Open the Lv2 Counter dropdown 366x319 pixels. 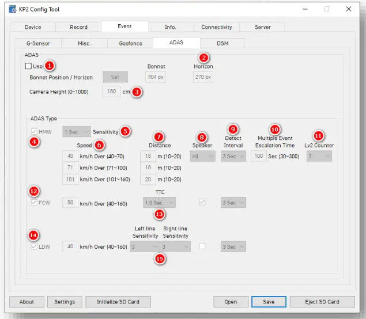(x=319, y=156)
